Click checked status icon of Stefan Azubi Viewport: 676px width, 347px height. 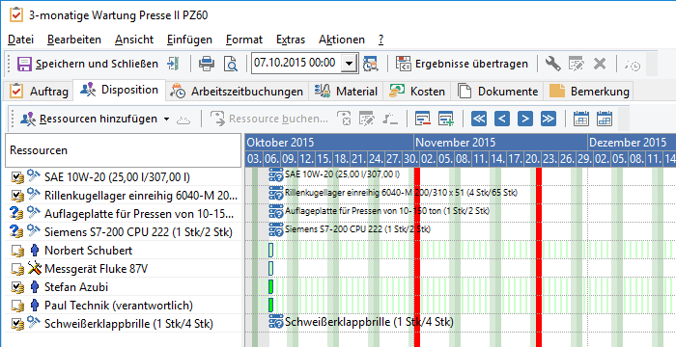point(17,287)
